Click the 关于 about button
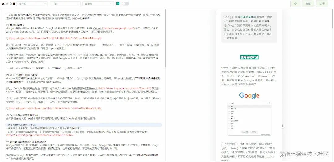 (322, 4)
